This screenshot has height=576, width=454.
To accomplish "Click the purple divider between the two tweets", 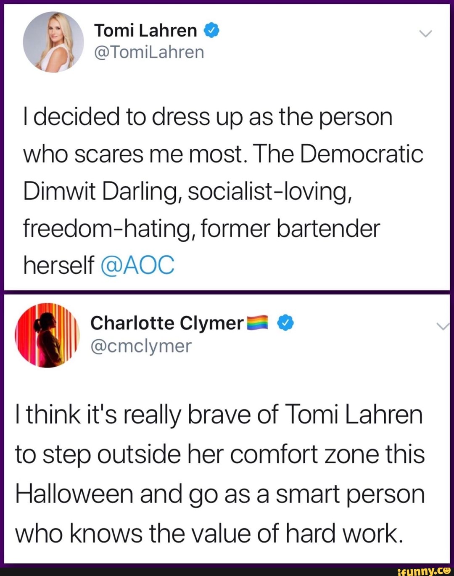I will click(x=227, y=292).
